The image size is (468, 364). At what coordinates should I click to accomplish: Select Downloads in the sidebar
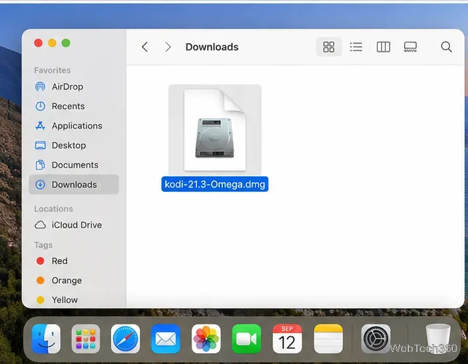[74, 185]
